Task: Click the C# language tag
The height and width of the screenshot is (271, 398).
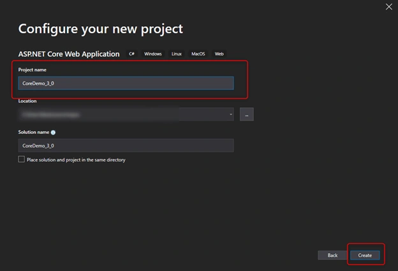Action: point(132,54)
